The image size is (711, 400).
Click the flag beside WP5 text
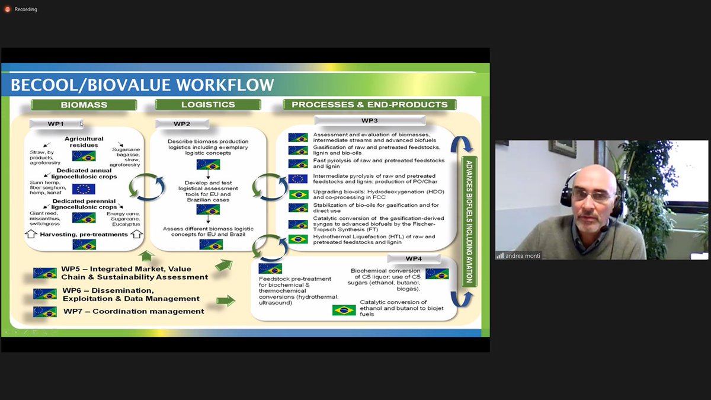[x=45, y=273]
